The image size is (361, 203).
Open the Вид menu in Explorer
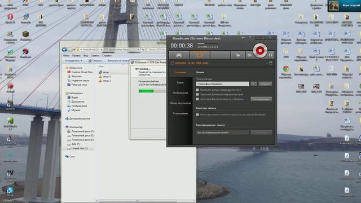(86, 55)
